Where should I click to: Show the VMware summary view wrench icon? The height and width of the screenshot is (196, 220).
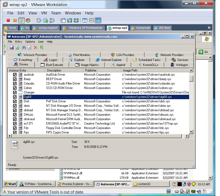[85, 20]
